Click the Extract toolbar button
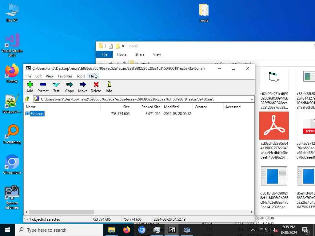 pos(43,87)
